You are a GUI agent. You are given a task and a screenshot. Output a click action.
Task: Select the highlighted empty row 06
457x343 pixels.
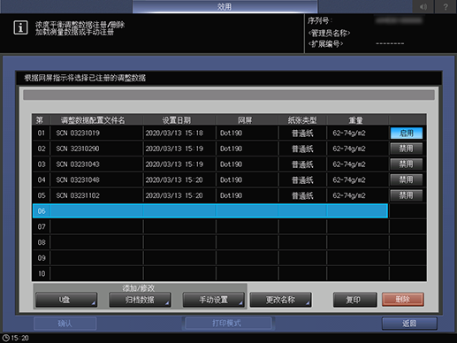pyautogui.click(x=209, y=211)
